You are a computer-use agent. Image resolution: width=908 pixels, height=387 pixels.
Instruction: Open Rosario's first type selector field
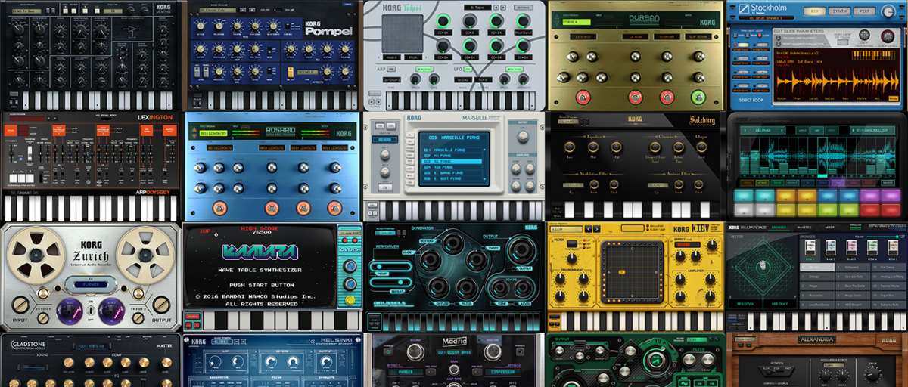[220, 148]
